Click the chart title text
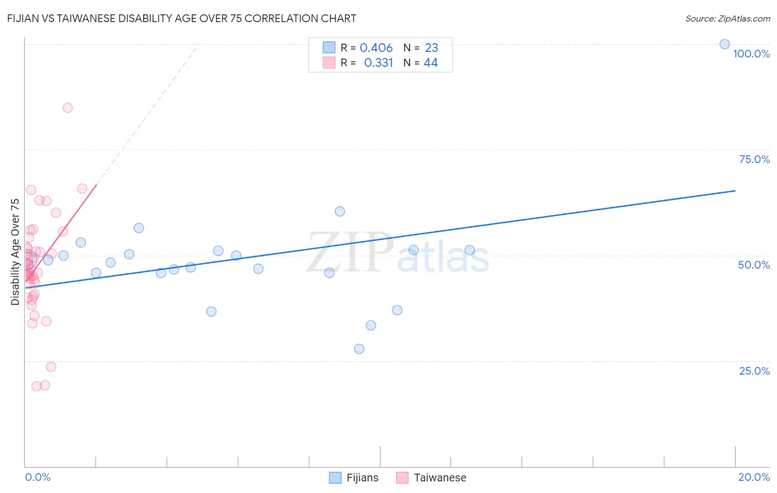This screenshot has height=493, width=777. click(x=181, y=18)
